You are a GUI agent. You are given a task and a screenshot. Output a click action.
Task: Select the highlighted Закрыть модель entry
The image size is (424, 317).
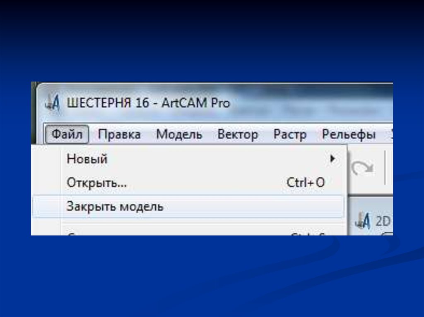189,207
